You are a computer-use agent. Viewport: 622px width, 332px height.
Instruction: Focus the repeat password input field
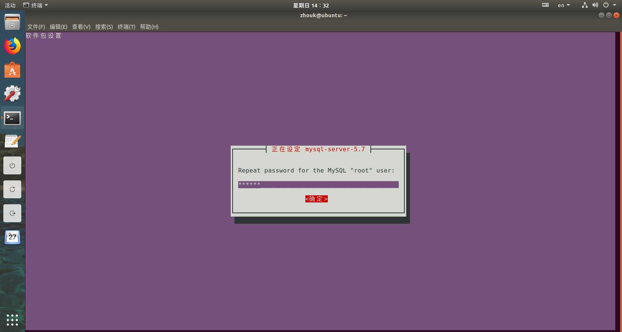pyautogui.click(x=318, y=184)
